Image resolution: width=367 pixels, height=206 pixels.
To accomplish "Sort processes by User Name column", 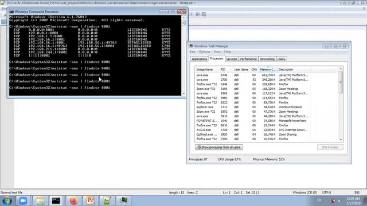I will tap(241, 70).
